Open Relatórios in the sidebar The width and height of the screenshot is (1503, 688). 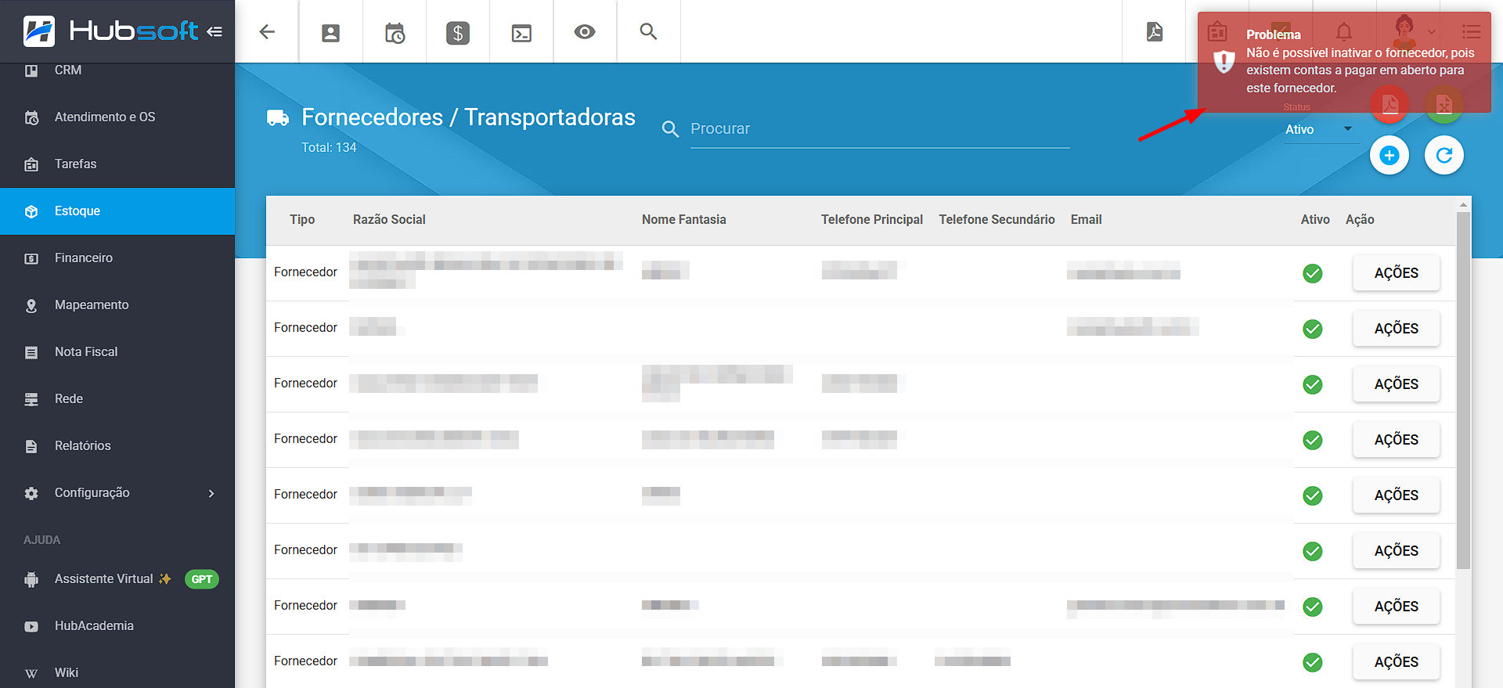click(117, 446)
